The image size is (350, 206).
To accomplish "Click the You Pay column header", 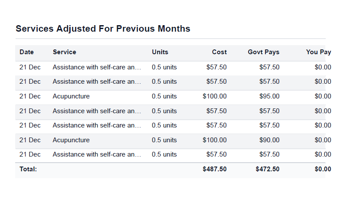I will pos(318,52).
